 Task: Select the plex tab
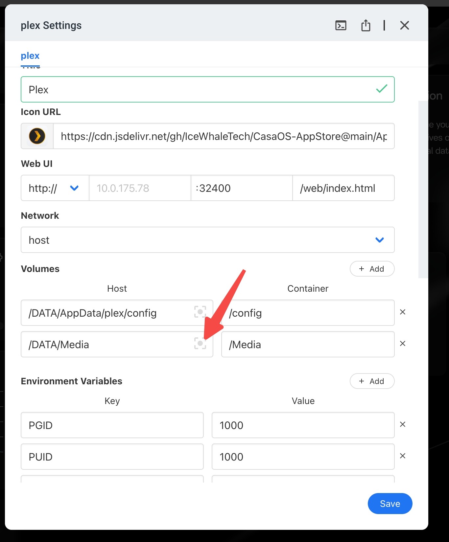[30, 56]
